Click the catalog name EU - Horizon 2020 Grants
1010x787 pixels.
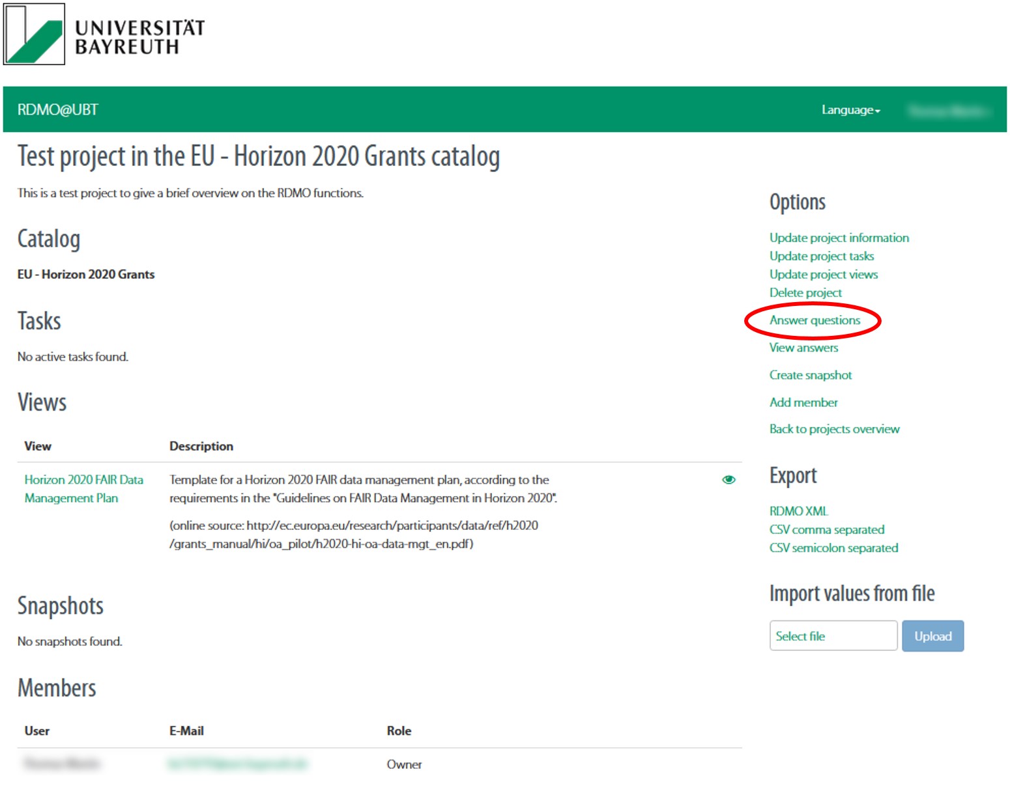[86, 274]
